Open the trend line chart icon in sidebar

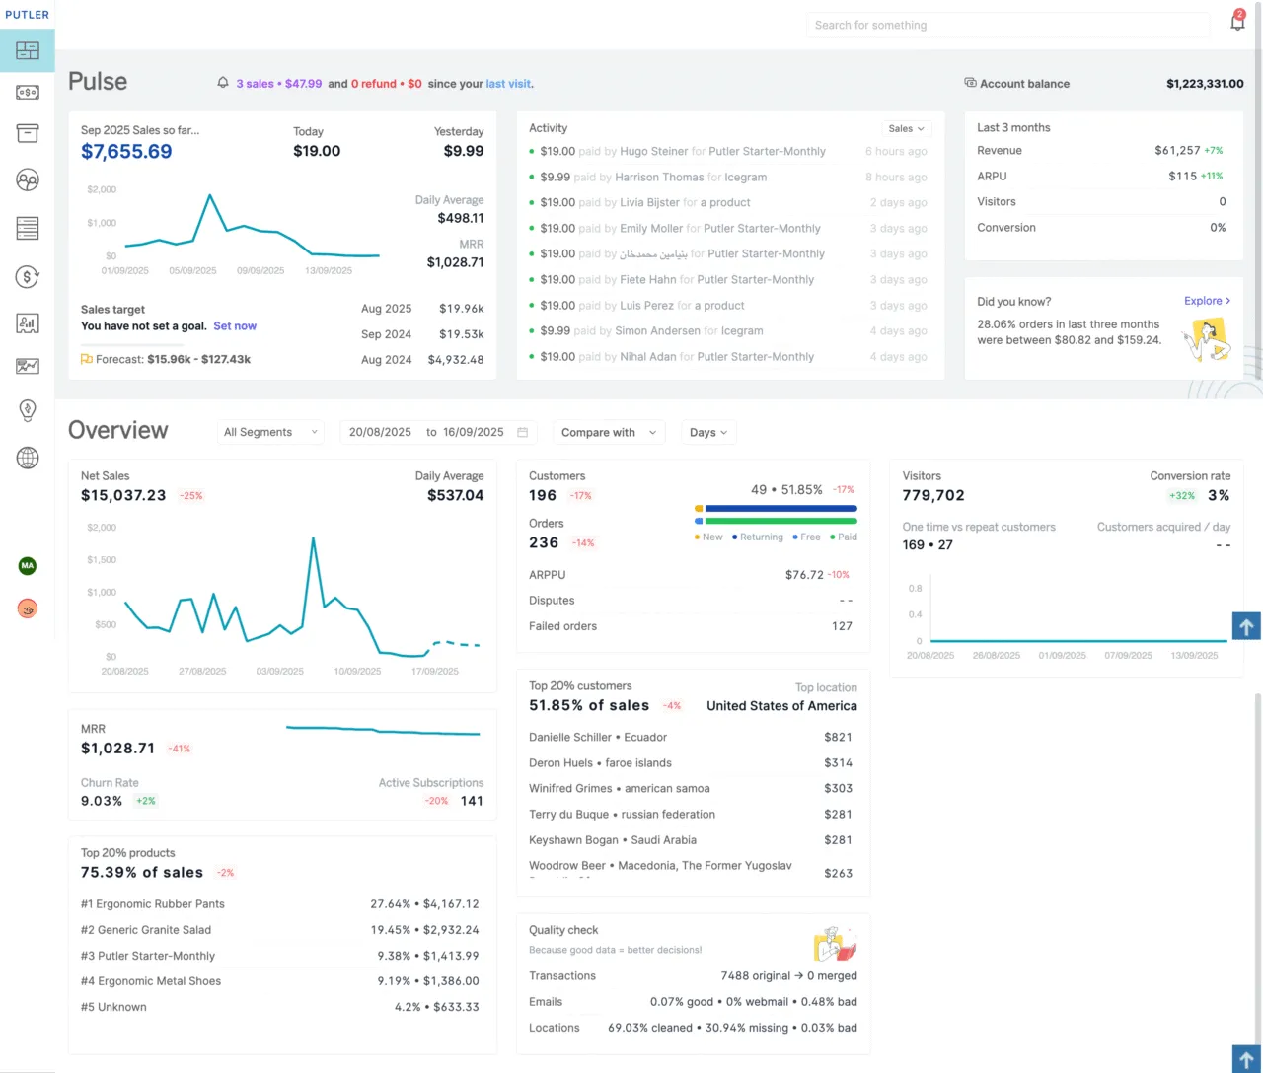coord(28,366)
